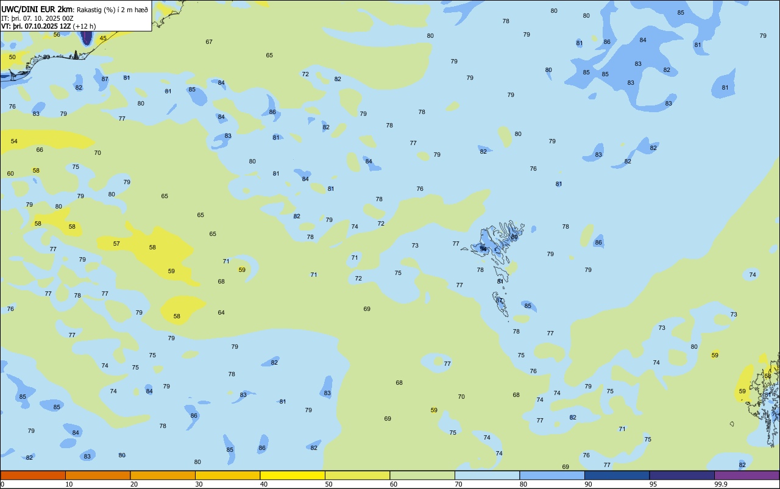Select the 95–99.9 navy legend swatch

click(682, 475)
